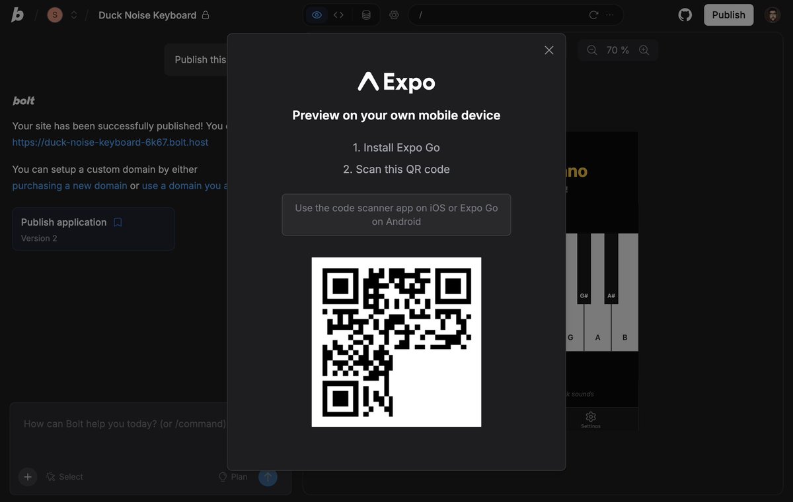This screenshot has height=502, width=793.
Task: Click the Publish button
Action: point(728,15)
